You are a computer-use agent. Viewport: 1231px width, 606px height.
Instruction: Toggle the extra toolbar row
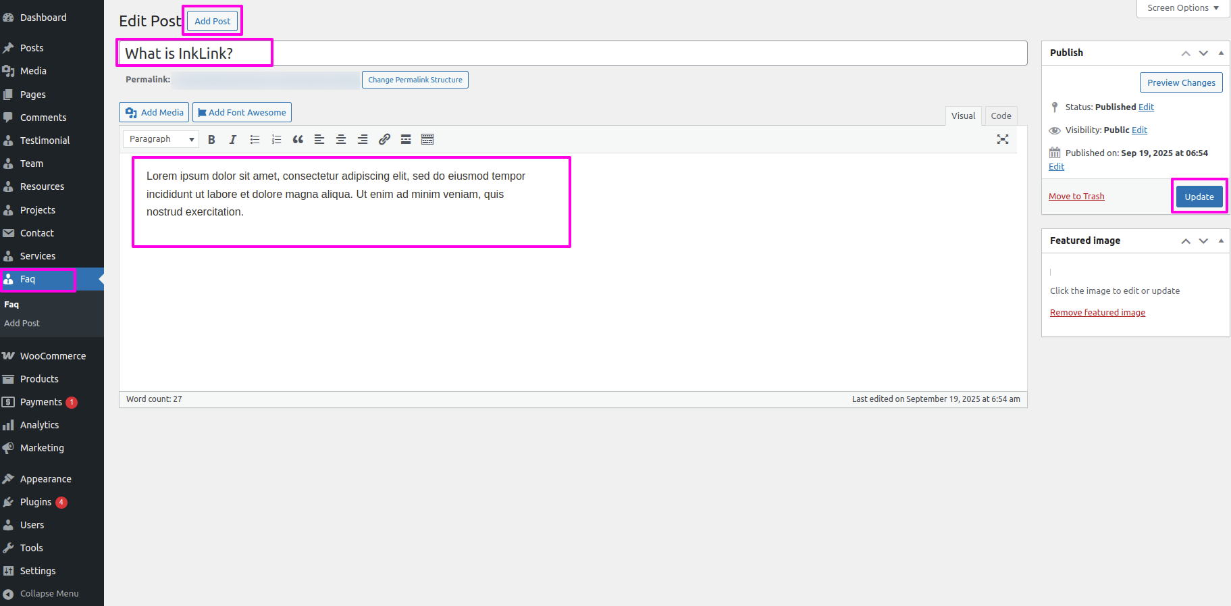(x=427, y=139)
